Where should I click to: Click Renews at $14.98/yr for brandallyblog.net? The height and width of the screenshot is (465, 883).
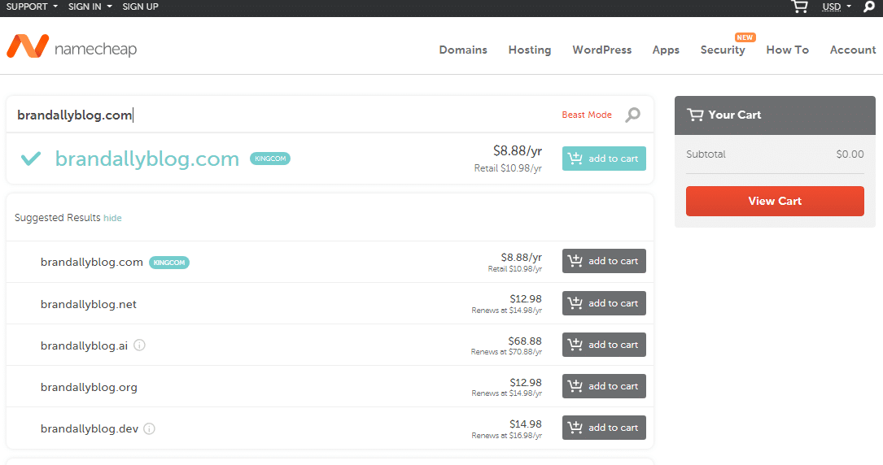click(x=507, y=311)
